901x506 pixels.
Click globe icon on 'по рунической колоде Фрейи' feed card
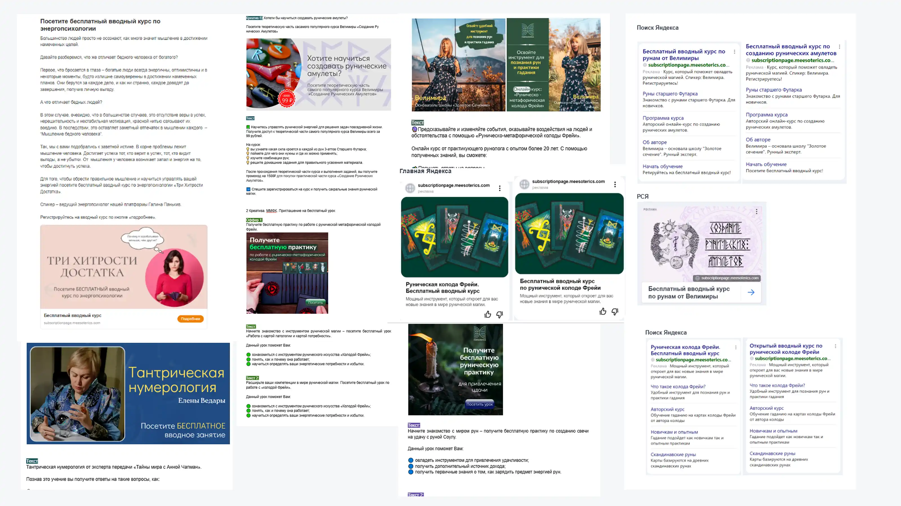tap(524, 184)
